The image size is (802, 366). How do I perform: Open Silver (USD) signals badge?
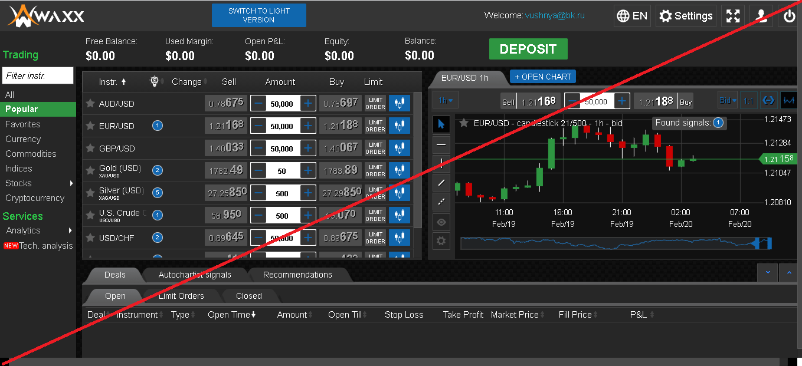click(158, 193)
